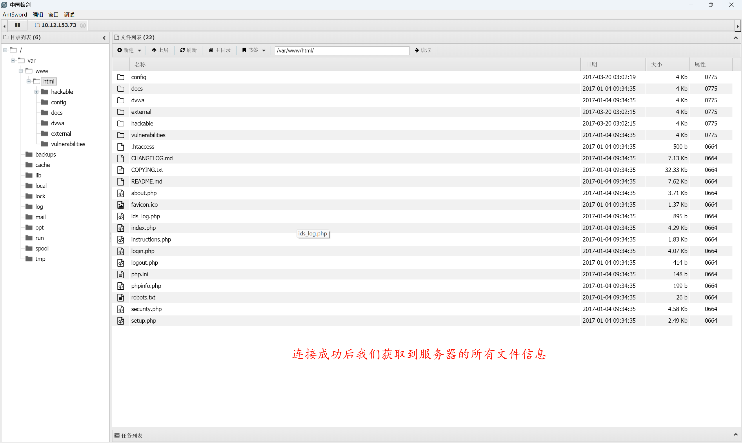Select the favicon.ico image file icon
Screen dimensions: 742x443
121,205
